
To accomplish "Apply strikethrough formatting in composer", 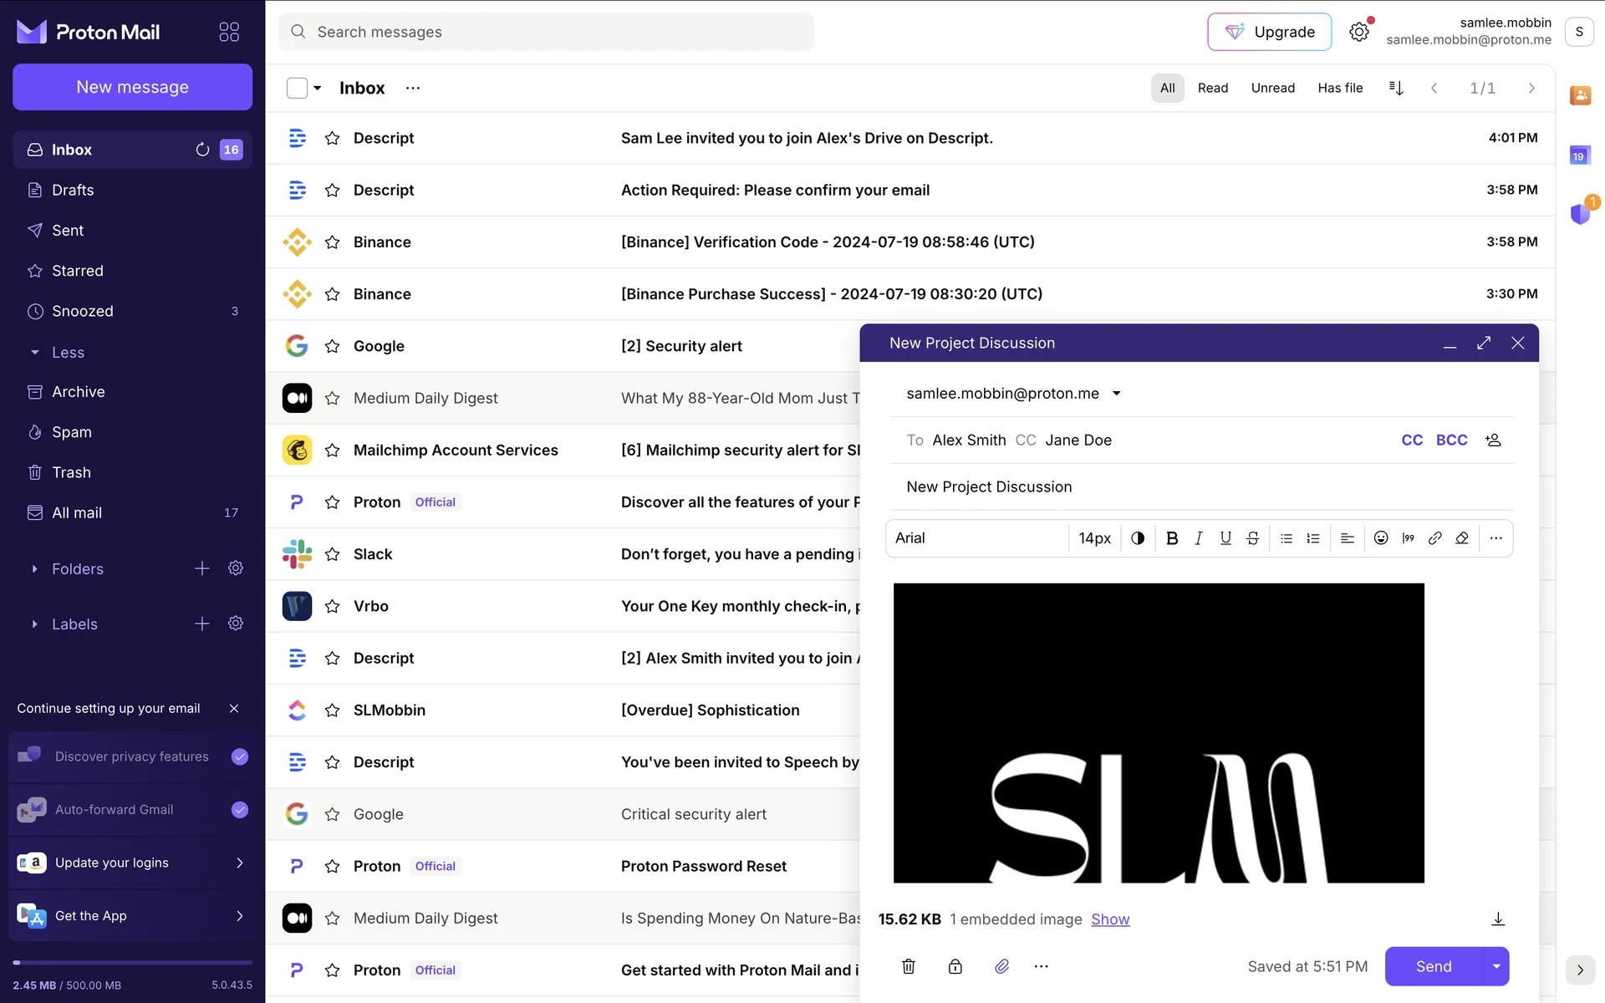I will click(1252, 538).
